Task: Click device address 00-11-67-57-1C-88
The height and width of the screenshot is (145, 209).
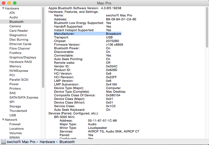Action: click(x=102, y=121)
